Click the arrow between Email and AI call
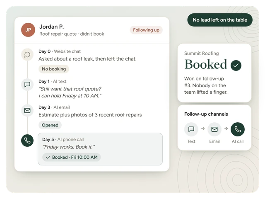Image resolution: width=265 pixels, height=199 pixels. point(226,129)
